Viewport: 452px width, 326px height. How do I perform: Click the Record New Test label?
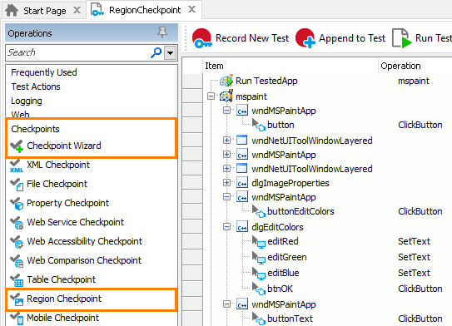(x=252, y=38)
